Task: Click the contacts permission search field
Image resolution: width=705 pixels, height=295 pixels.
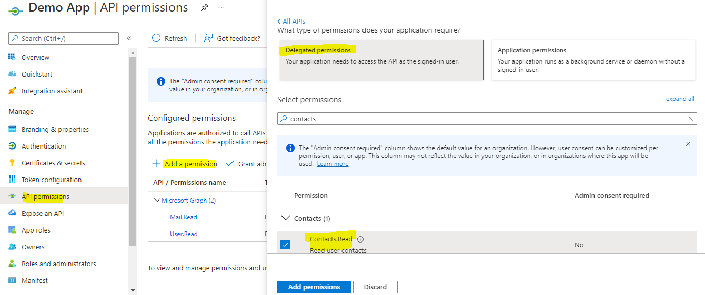Action: (487, 119)
